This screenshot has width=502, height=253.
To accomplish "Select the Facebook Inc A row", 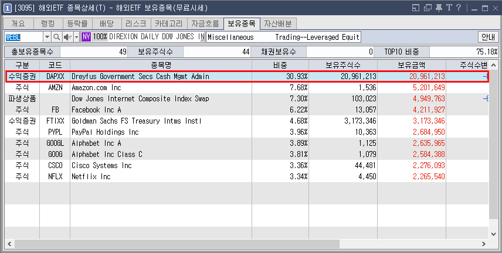I will click(247, 110).
